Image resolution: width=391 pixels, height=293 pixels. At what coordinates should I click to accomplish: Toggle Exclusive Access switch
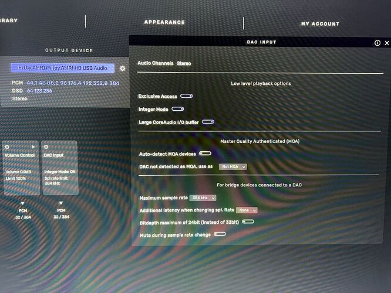click(x=187, y=96)
